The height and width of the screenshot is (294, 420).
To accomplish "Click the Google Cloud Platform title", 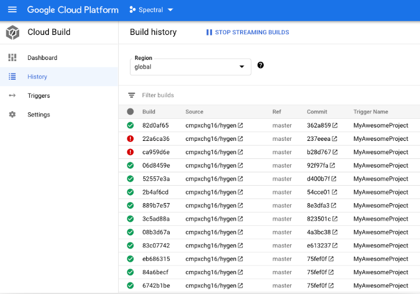I will click(x=73, y=10).
